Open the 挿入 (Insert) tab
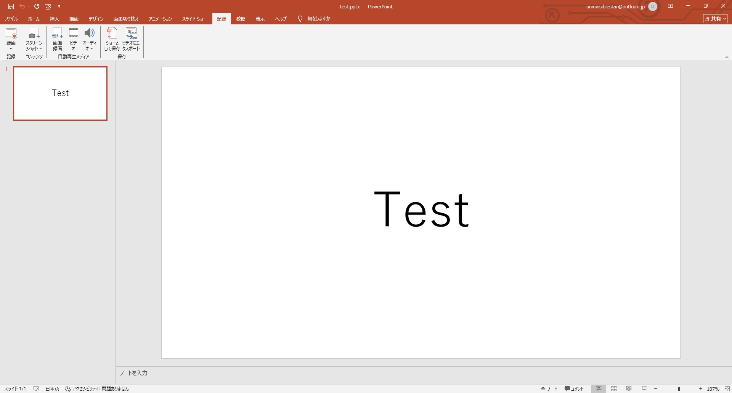The width and height of the screenshot is (732, 393). click(54, 19)
